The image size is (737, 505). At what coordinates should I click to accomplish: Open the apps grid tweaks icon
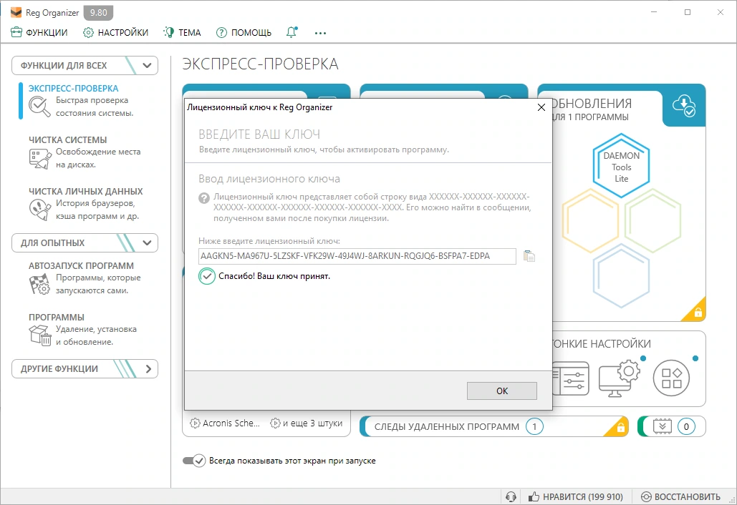pyautogui.click(x=671, y=378)
